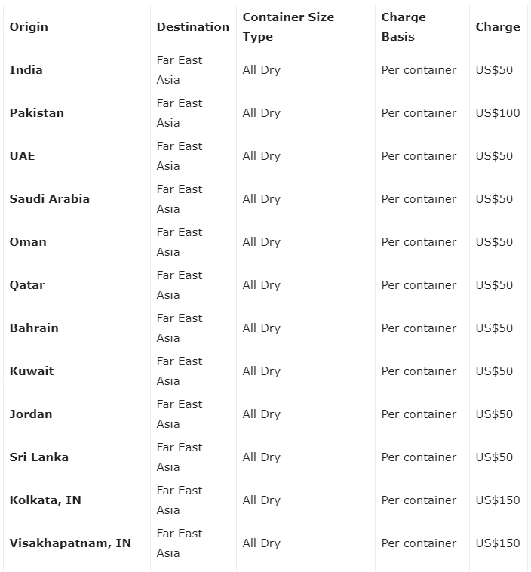Click the Oman row label
This screenshot has height=572, width=531.
(x=28, y=242)
